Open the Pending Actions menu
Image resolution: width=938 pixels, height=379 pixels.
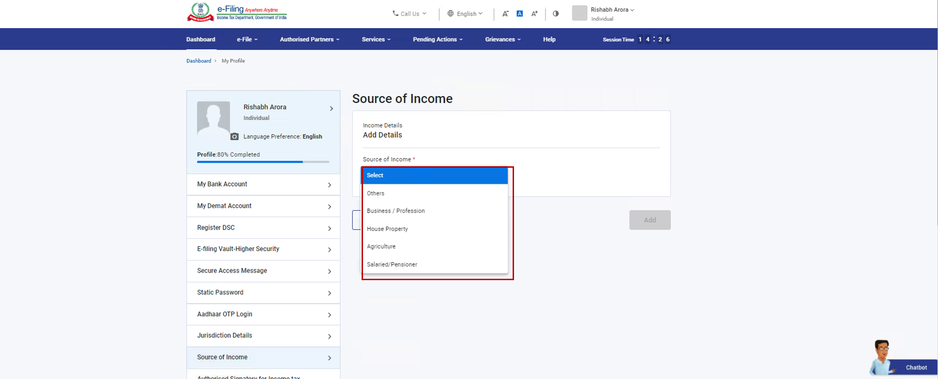pyautogui.click(x=438, y=39)
